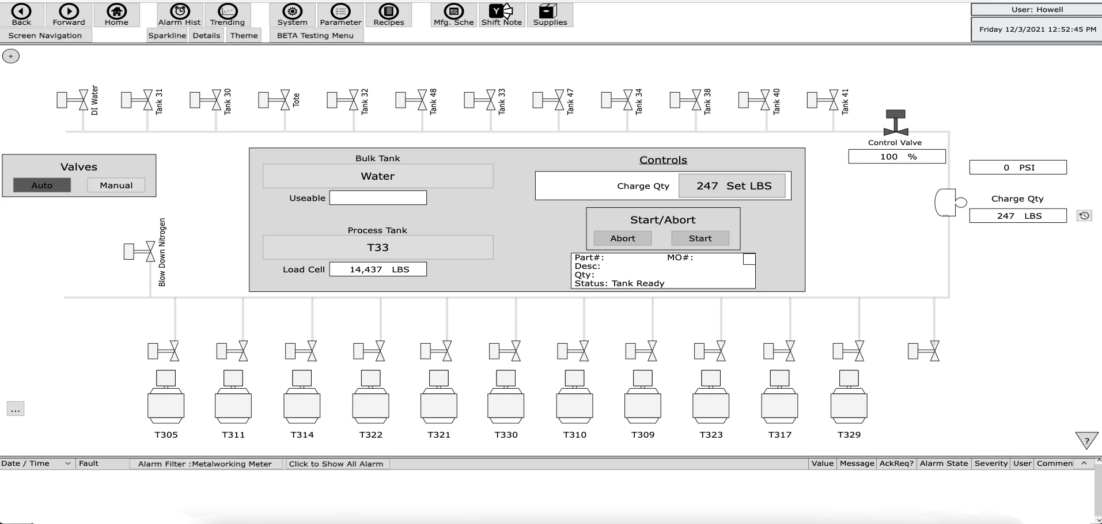Expand the ellipsis button at left edge

(16, 409)
